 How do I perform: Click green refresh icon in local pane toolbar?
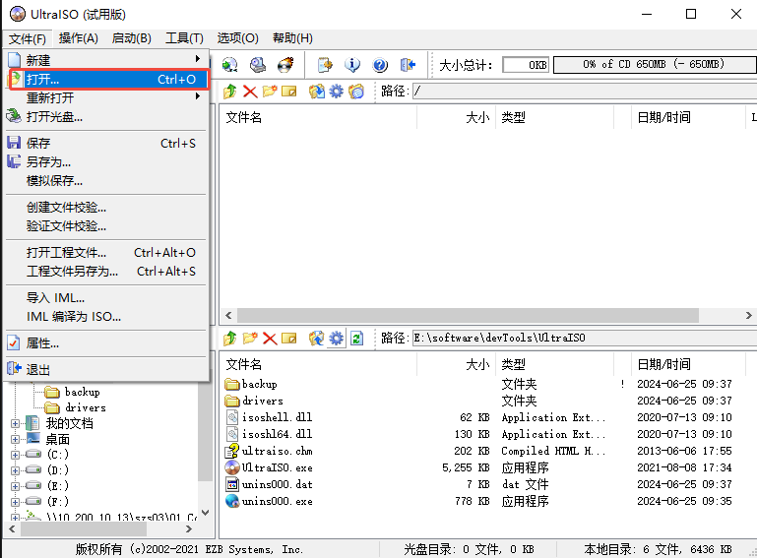356,339
